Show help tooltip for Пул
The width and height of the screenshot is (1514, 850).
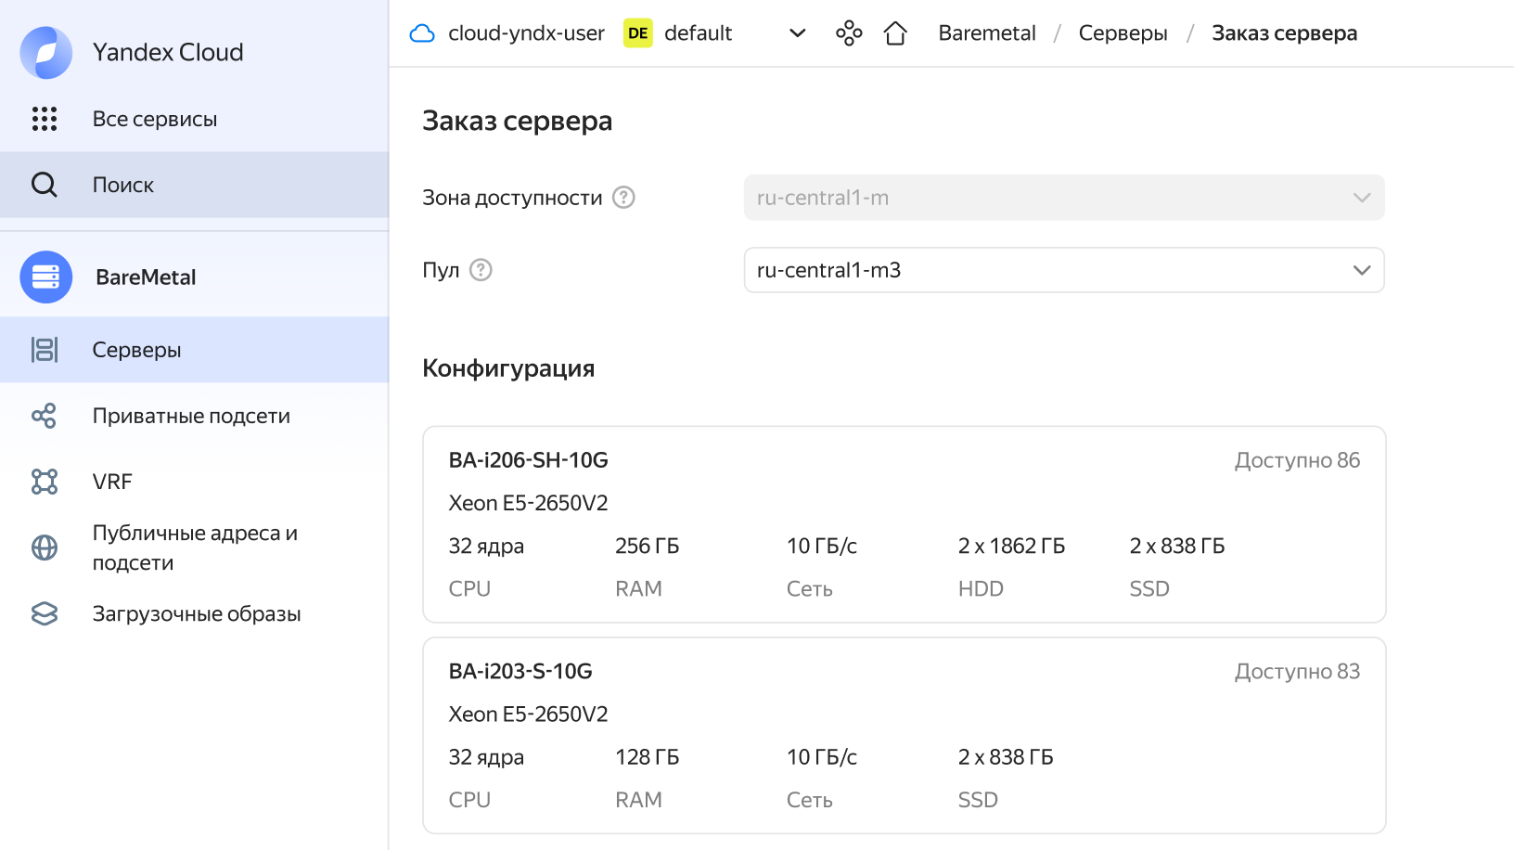click(x=481, y=270)
